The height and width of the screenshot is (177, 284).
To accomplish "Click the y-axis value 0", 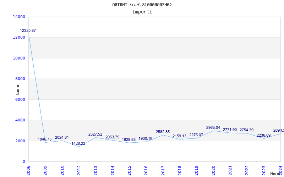I will (x=24, y=161).
